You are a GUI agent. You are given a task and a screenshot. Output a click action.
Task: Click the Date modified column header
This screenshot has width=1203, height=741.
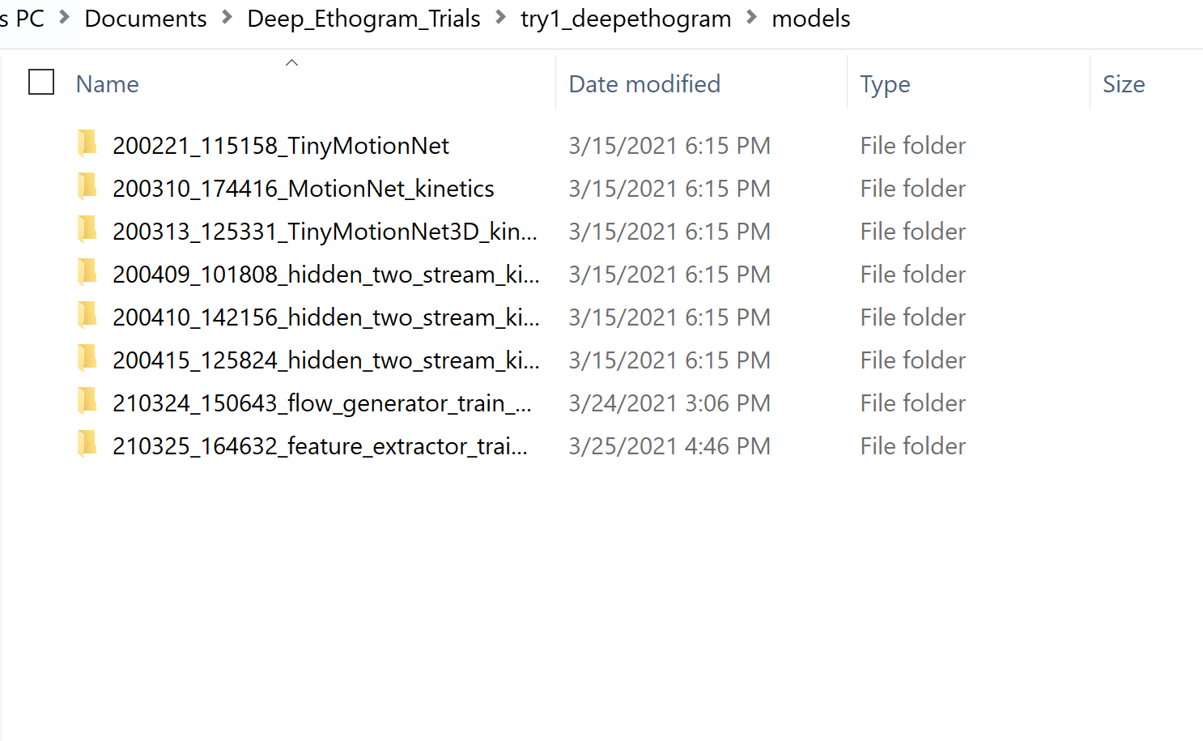point(644,83)
